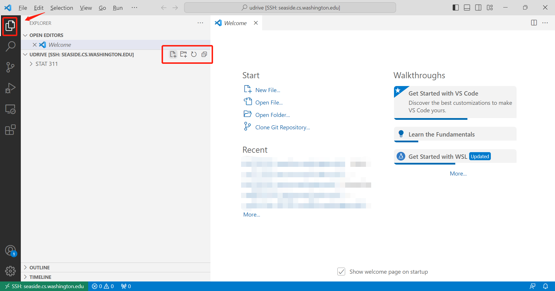Screen dimensions: 555x291
Task: Click the New File link
Action: coord(268,90)
